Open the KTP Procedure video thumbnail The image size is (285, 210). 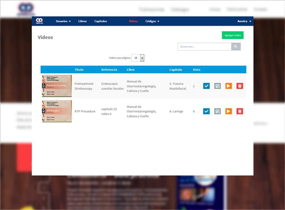tap(57, 111)
